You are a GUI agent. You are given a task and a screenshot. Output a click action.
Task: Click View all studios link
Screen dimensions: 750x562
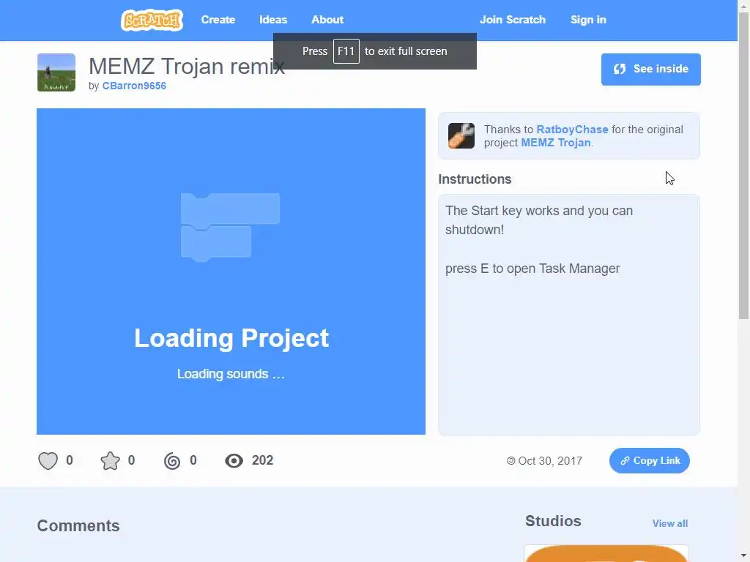click(x=670, y=523)
